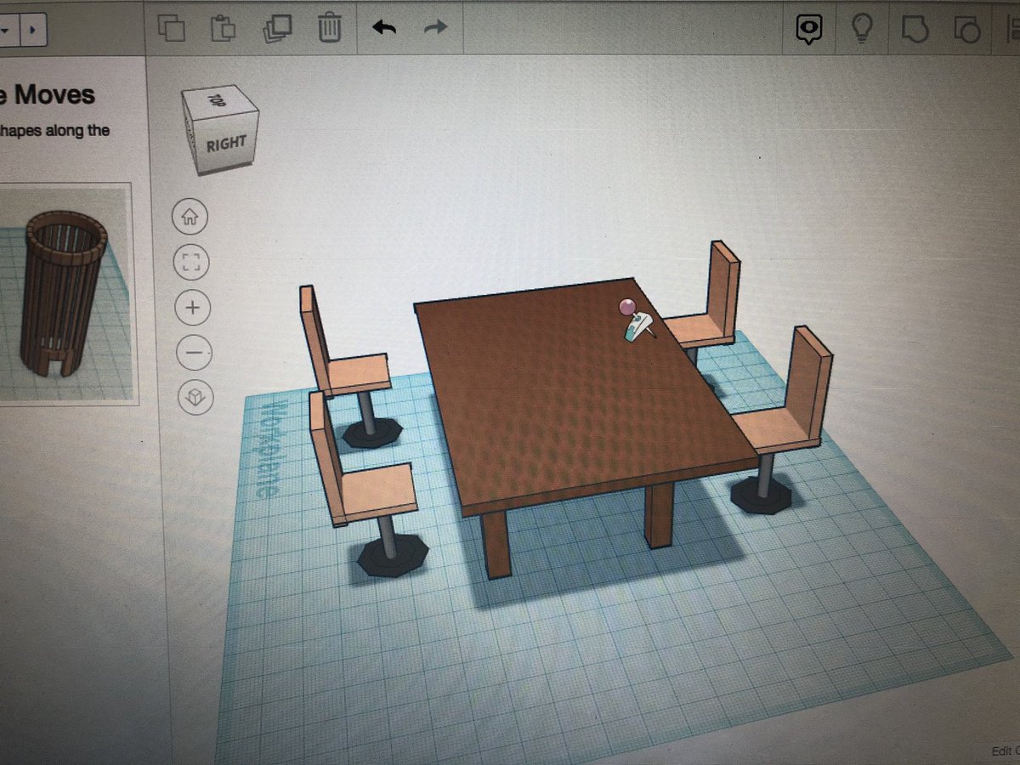Select the pink lollipop object on table
The height and width of the screenshot is (765, 1020).
(627, 307)
